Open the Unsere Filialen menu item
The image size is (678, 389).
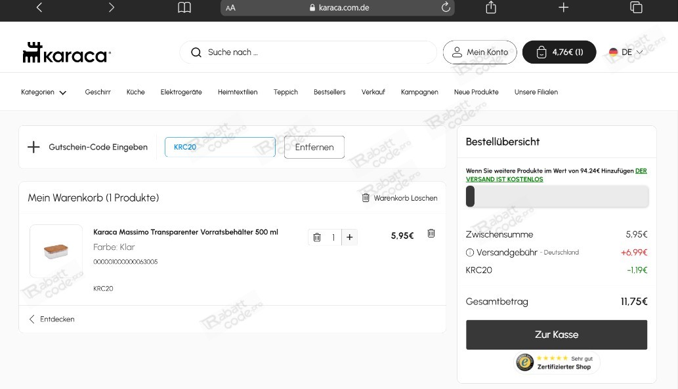click(536, 92)
